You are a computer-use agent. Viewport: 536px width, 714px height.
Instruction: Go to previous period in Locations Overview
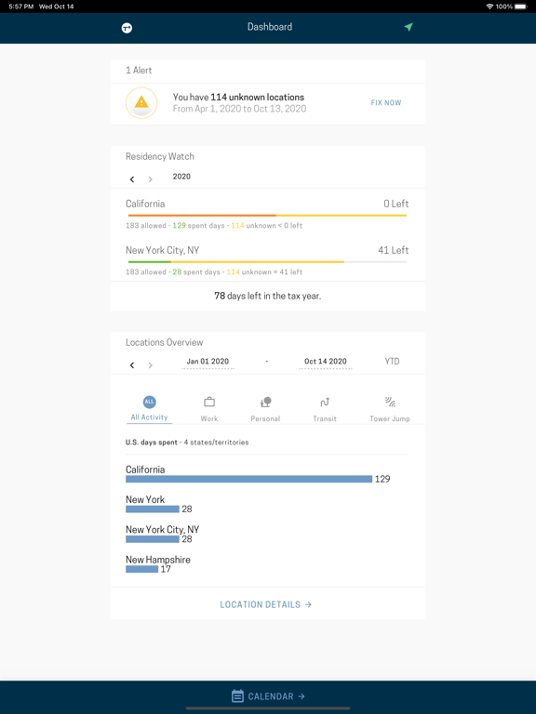pyautogui.click(x=132, y=364)
